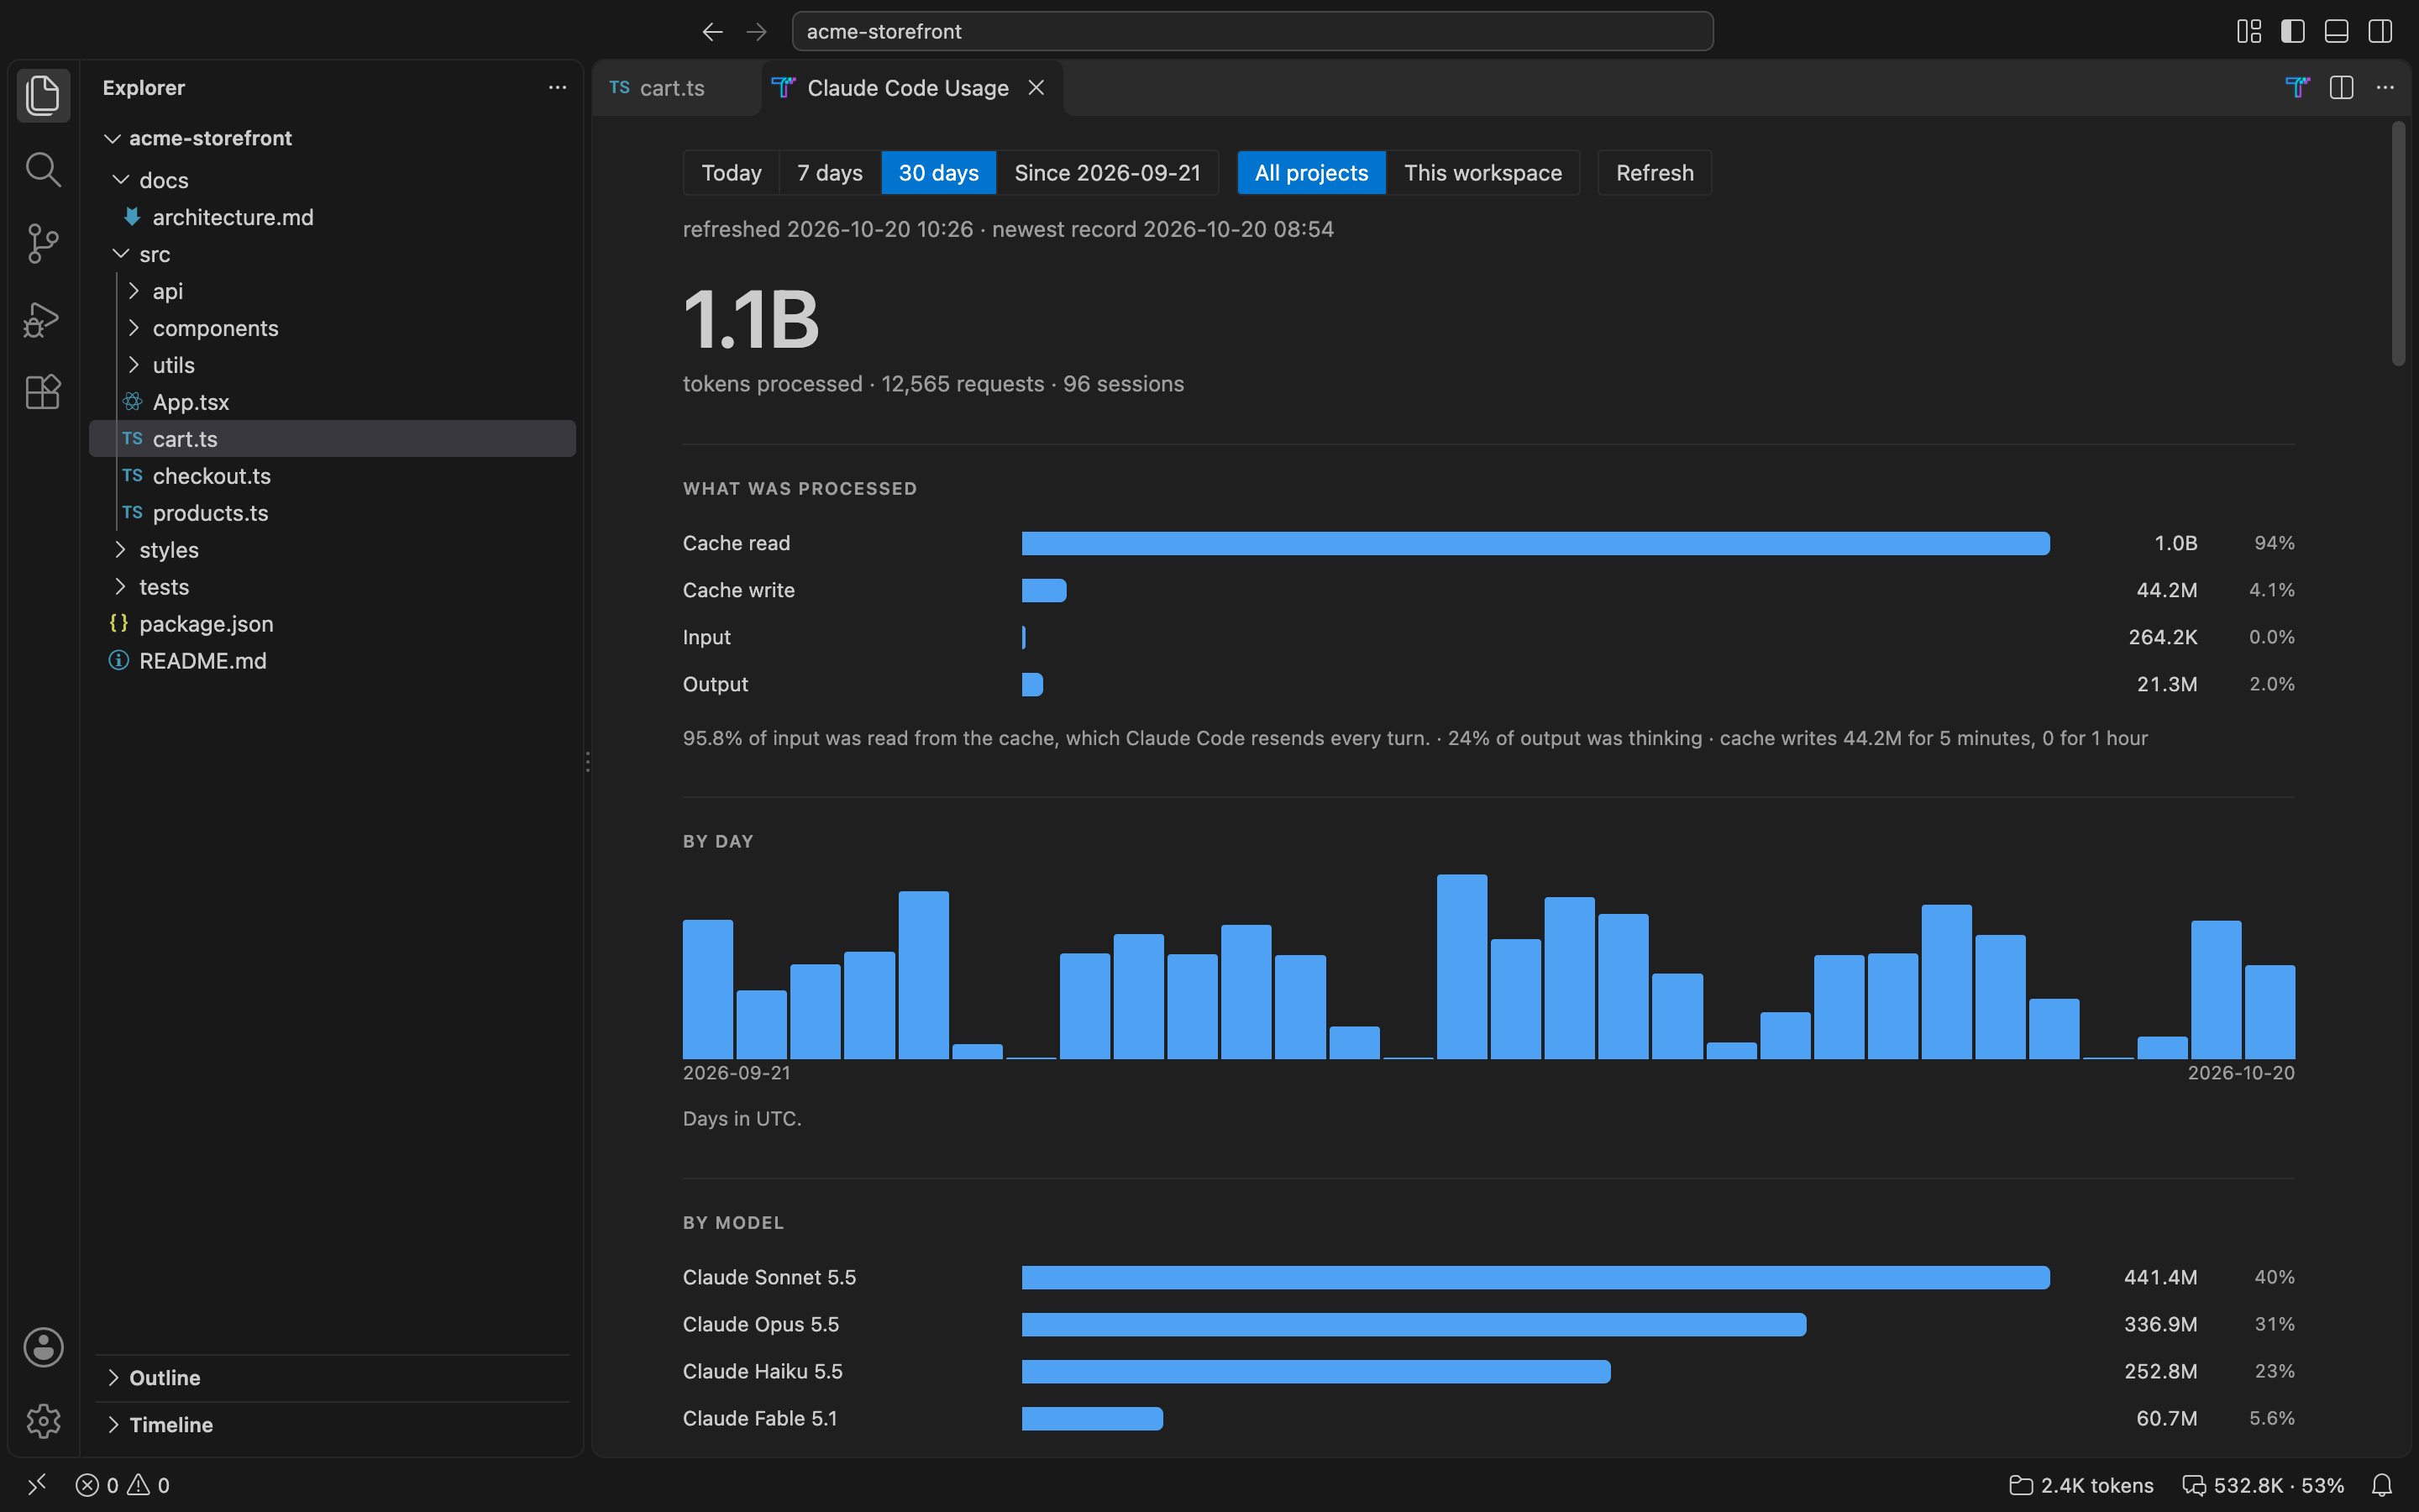Click the Claude usage icon in editor toolbar
The image size is (2419, 1512).
pos(2297,88)
